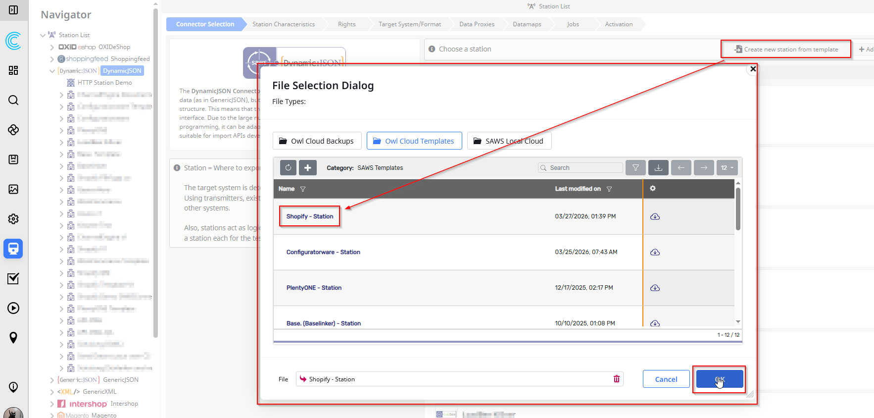Switch to Owl Cloud Backups tab
The height and width of the screenshot is (418, 874).
coord(317,141)
